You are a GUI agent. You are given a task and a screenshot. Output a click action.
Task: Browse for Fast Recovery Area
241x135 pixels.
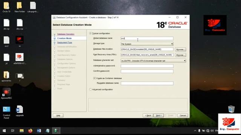(x=181, y=55)
